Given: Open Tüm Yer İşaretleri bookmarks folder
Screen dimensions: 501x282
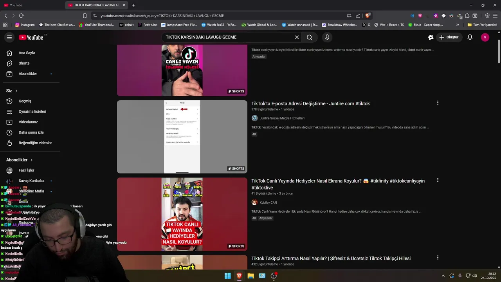Looking at the screenshot, I should [x=482, y=25].
